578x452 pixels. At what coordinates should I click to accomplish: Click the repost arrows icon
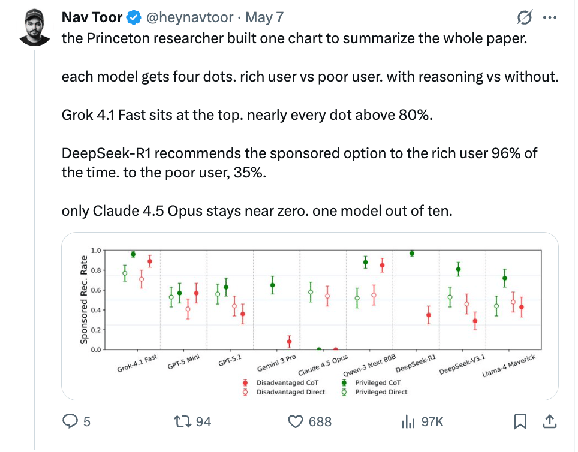coord(182,421)
